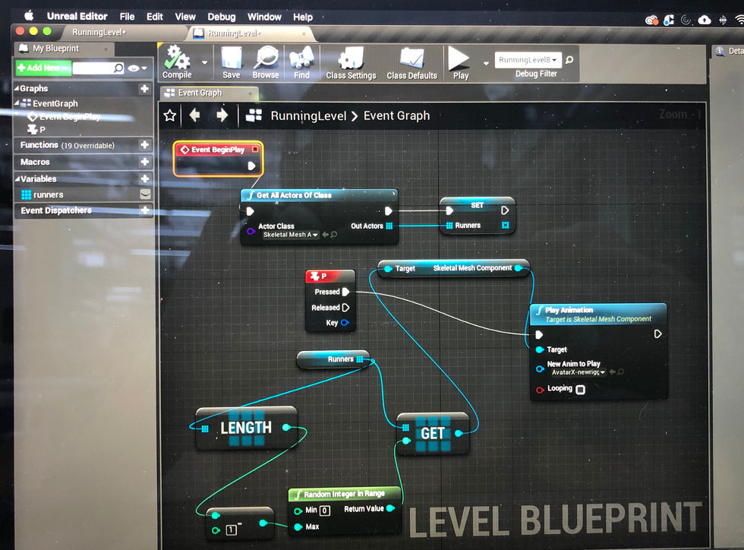
Task: Click the green Add New button
Action: click(x=43, y=68)
